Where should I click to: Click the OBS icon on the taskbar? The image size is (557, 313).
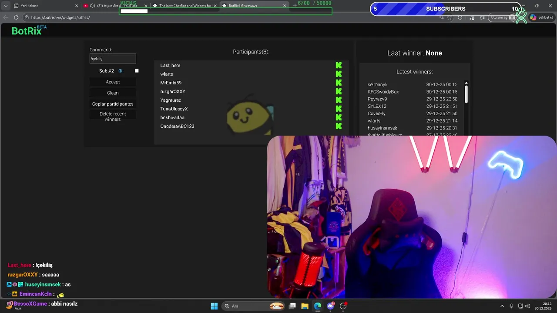[x=343, y=306]
